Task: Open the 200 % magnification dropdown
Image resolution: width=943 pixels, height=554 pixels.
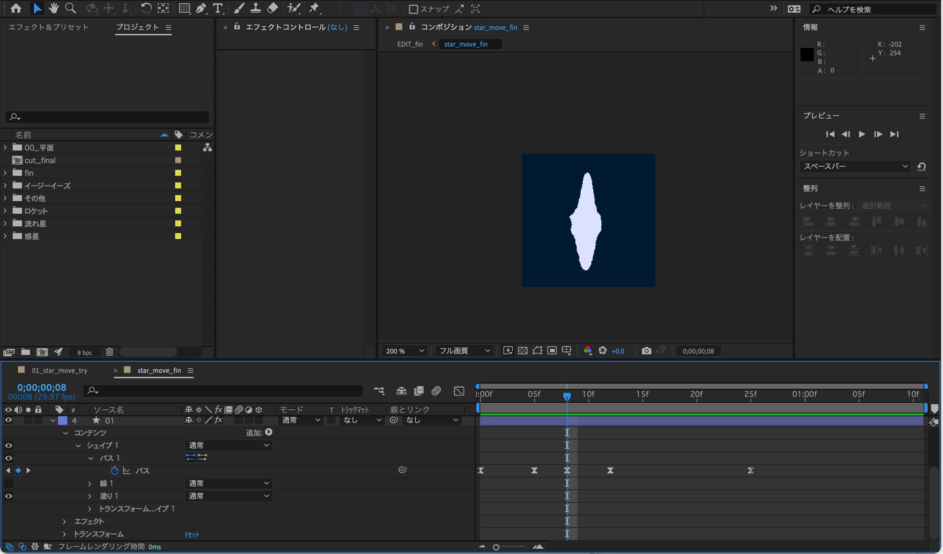Action: (405, 351)
